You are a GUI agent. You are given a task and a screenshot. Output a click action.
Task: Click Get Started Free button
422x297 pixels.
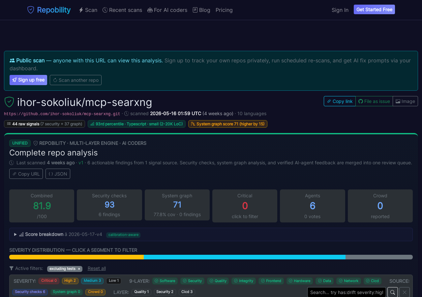pyautogui.click(x=374, y=10)
